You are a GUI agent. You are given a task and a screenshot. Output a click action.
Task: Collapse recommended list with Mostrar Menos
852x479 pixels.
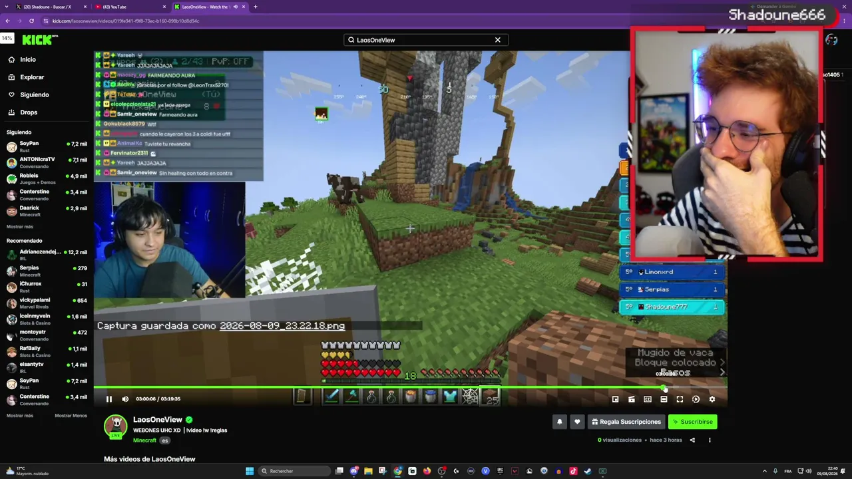71,416
